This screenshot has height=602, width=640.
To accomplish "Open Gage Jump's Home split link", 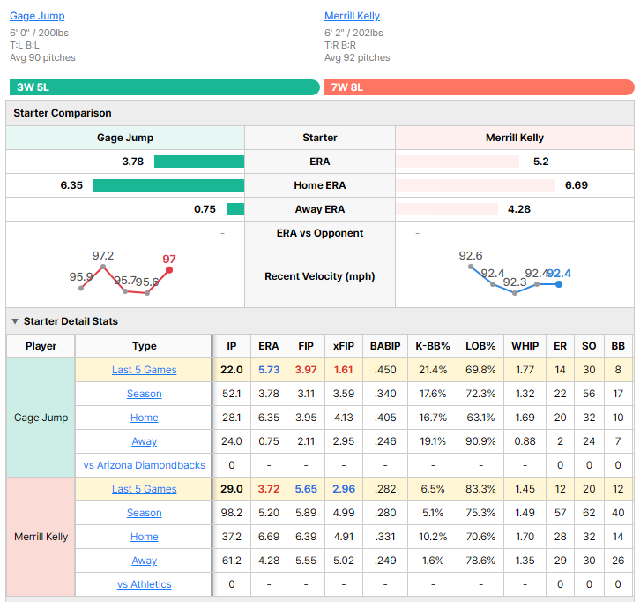I will (x=144, y=418).
